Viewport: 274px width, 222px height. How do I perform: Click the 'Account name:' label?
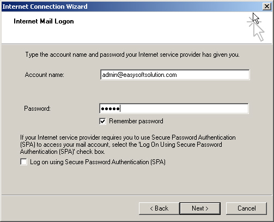tap(45, 75)
